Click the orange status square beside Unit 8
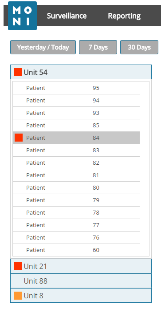This screenshot has height=309, width=161. (18, 296)
